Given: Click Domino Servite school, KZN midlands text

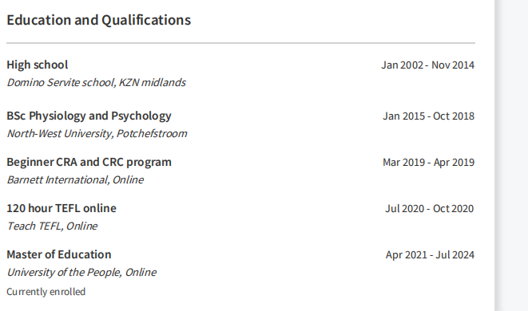Looking at the screenshot, I should 97,82.
